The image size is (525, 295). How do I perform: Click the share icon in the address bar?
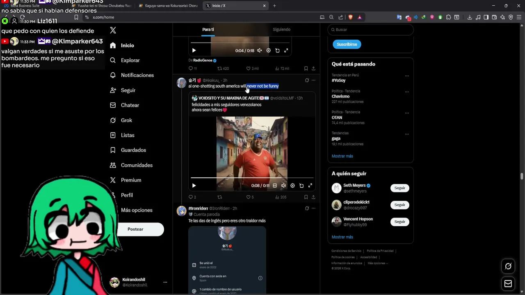coord(340,17)
